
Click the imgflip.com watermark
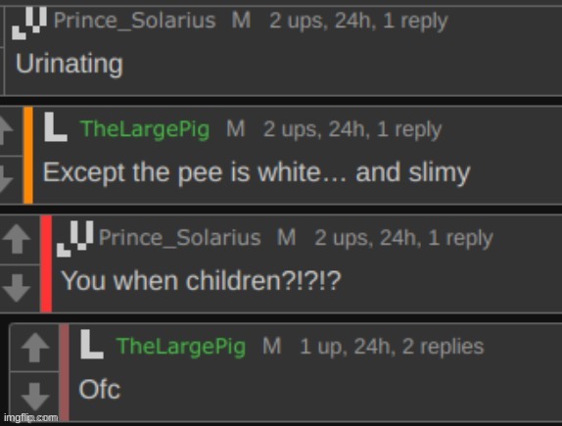(x=30, y=418)
